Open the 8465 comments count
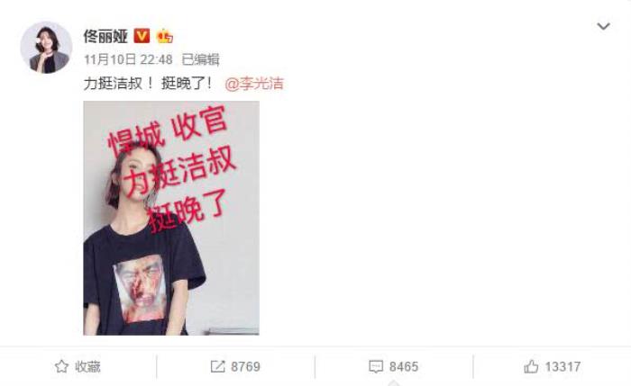The width and height of the screenshot is (631, 386). pos(404,366)
